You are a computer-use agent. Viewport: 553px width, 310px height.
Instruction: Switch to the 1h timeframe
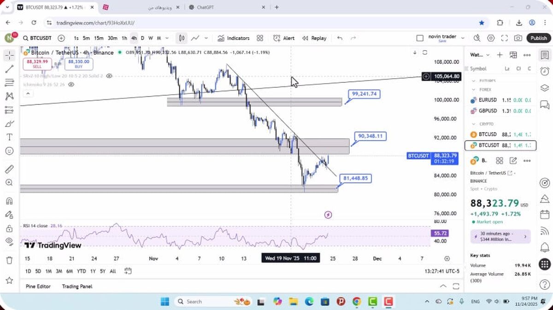pyautogui.click(x=124, y=38)
